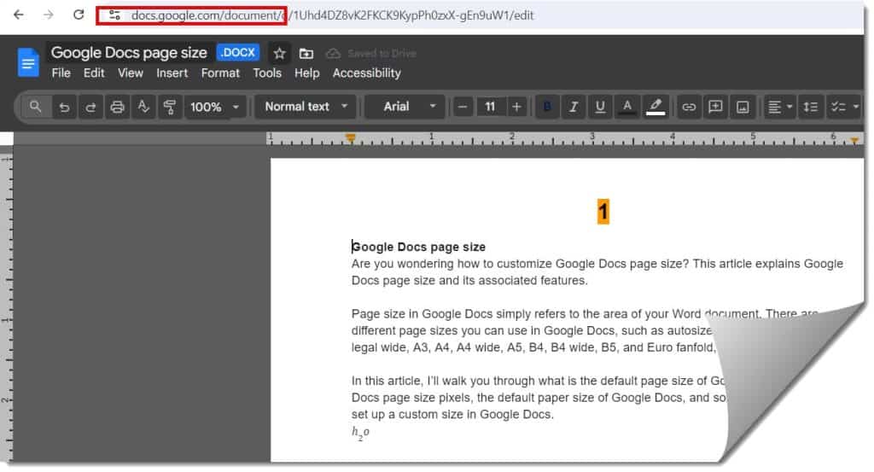Activate the paint format tool
The height and width of the screenshot is (472, 874).
(170, 107)
